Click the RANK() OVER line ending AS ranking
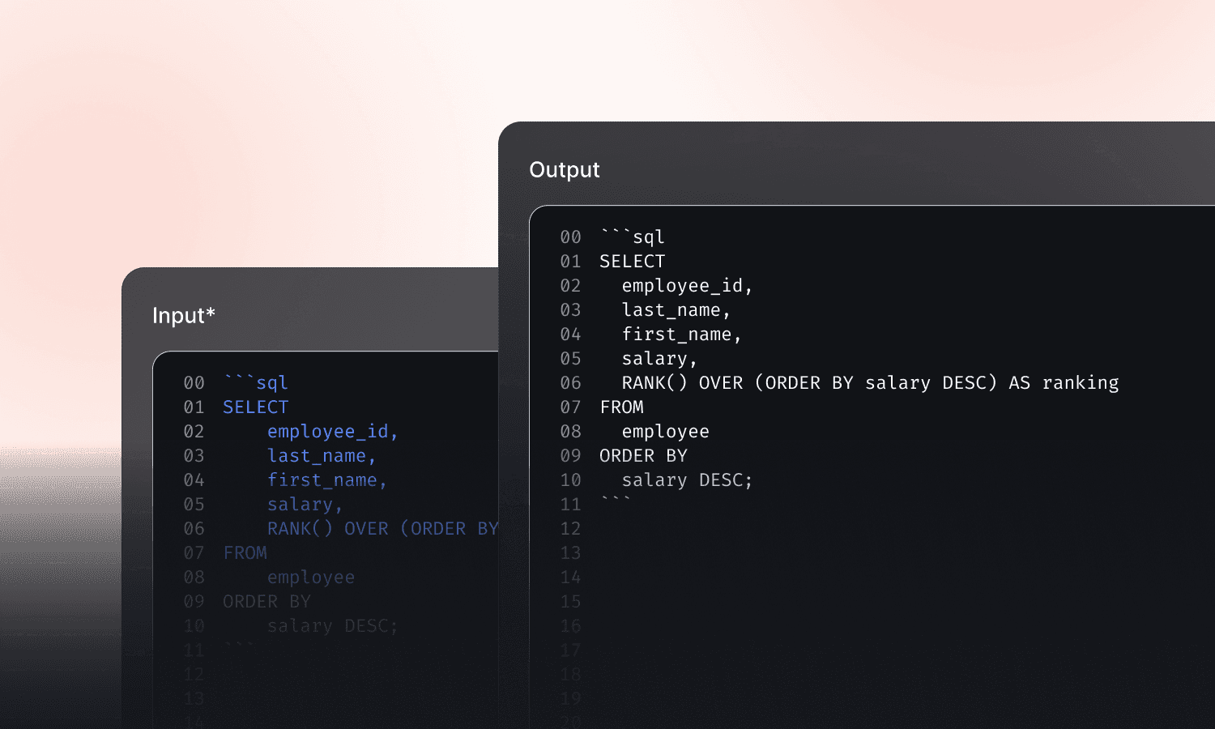The height and width of the screenshot is (729, 1215). point(870,382)
